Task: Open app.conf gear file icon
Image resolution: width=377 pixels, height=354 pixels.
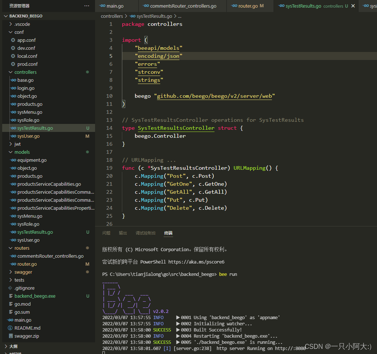Action: 13,40
